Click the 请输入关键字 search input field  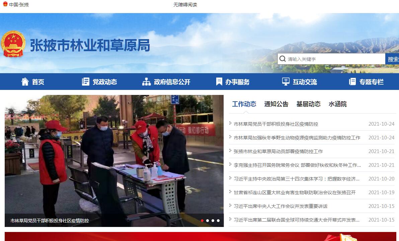(335, 59)
